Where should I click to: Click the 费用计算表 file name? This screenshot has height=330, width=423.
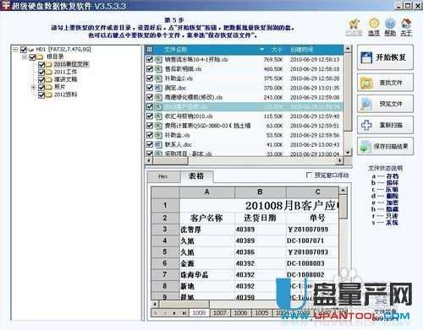point(207,126)
